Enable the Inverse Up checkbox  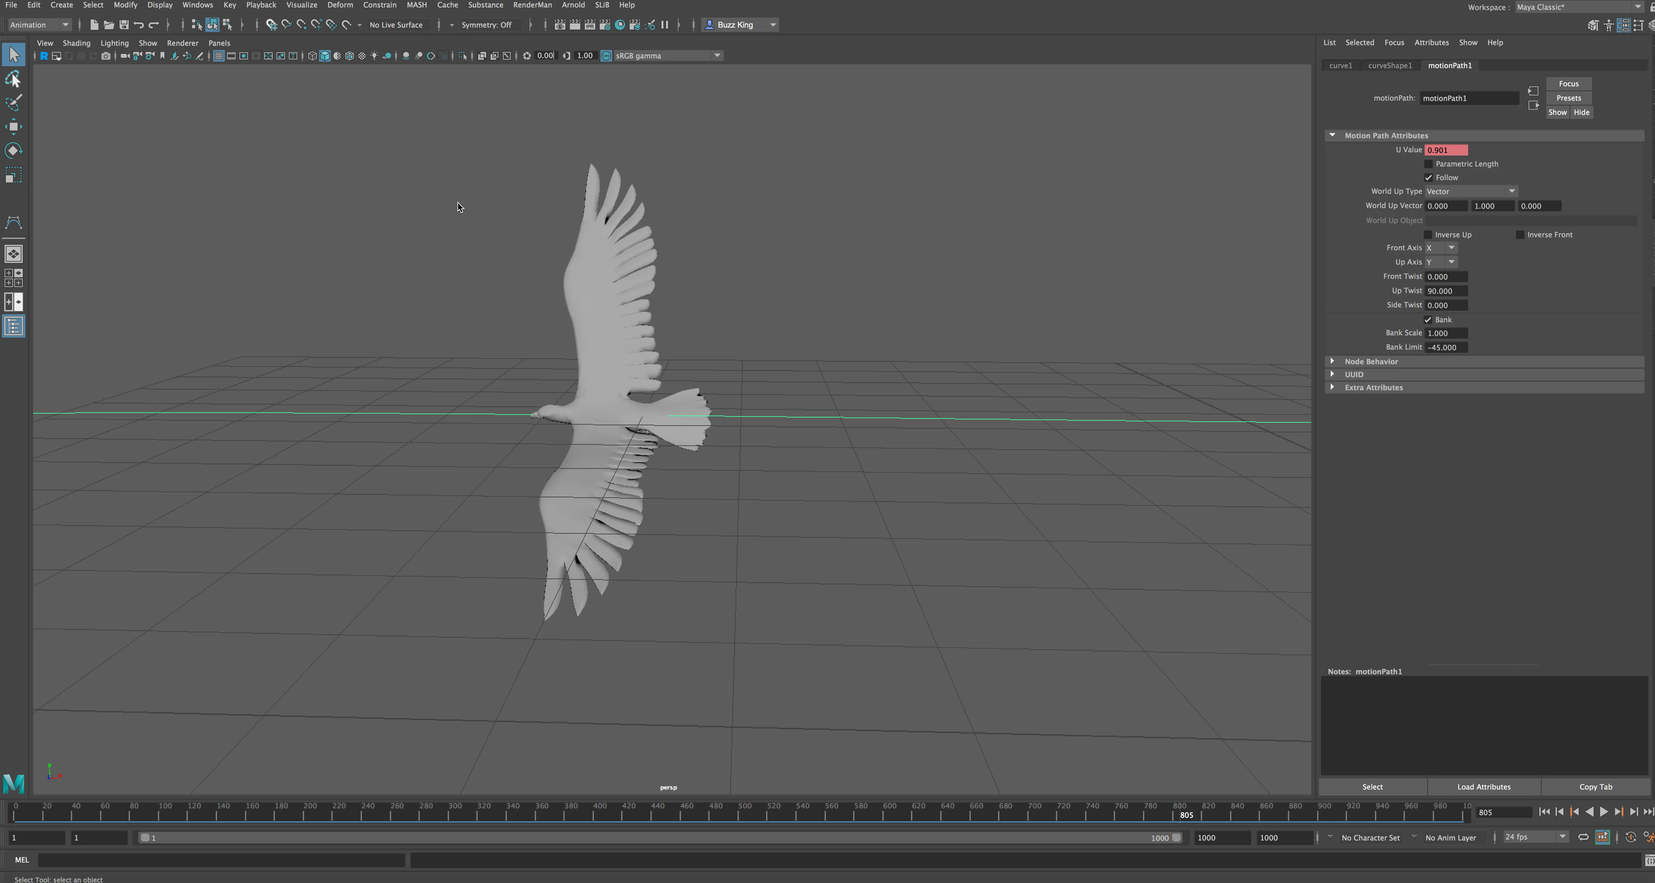[x=1428, y=235]
